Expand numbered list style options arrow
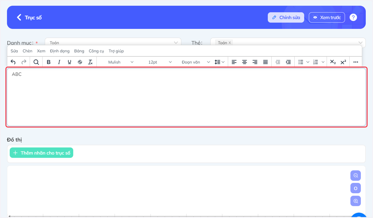The height and width of the screenshot is (218, 373). [x=323, y=62]
